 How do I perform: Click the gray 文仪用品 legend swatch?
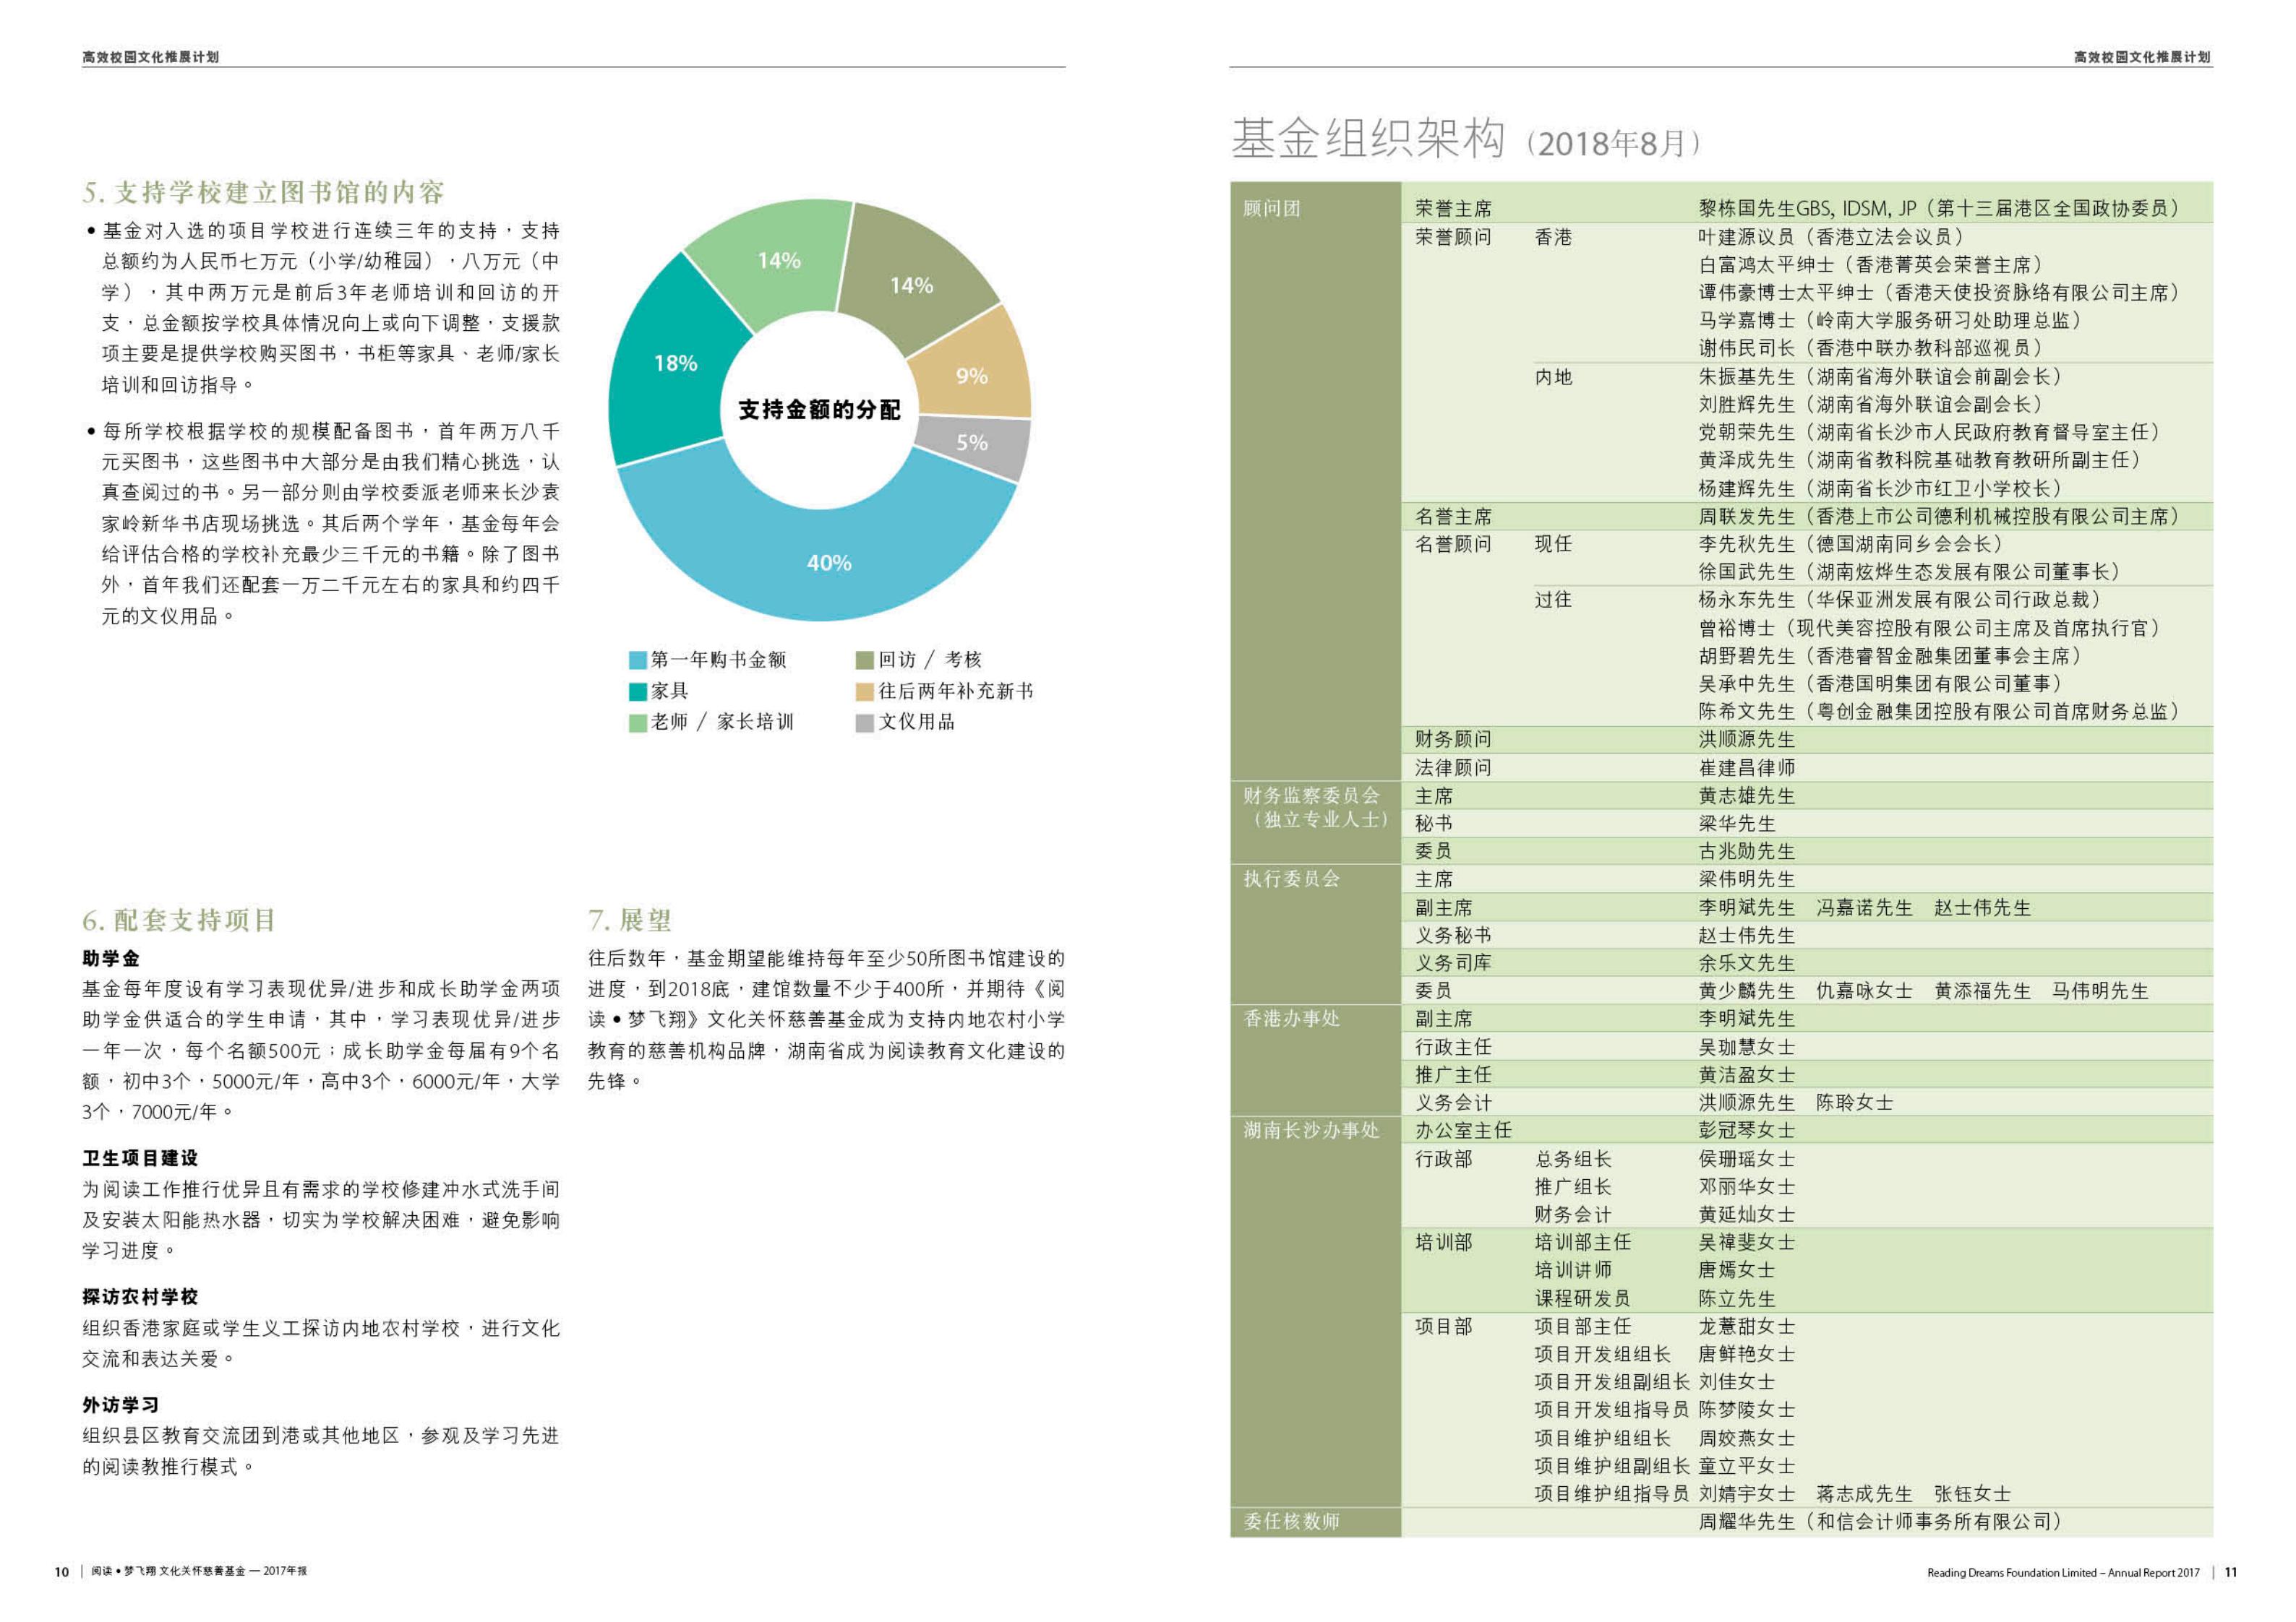pyautogui.click(x=865, y=722)
